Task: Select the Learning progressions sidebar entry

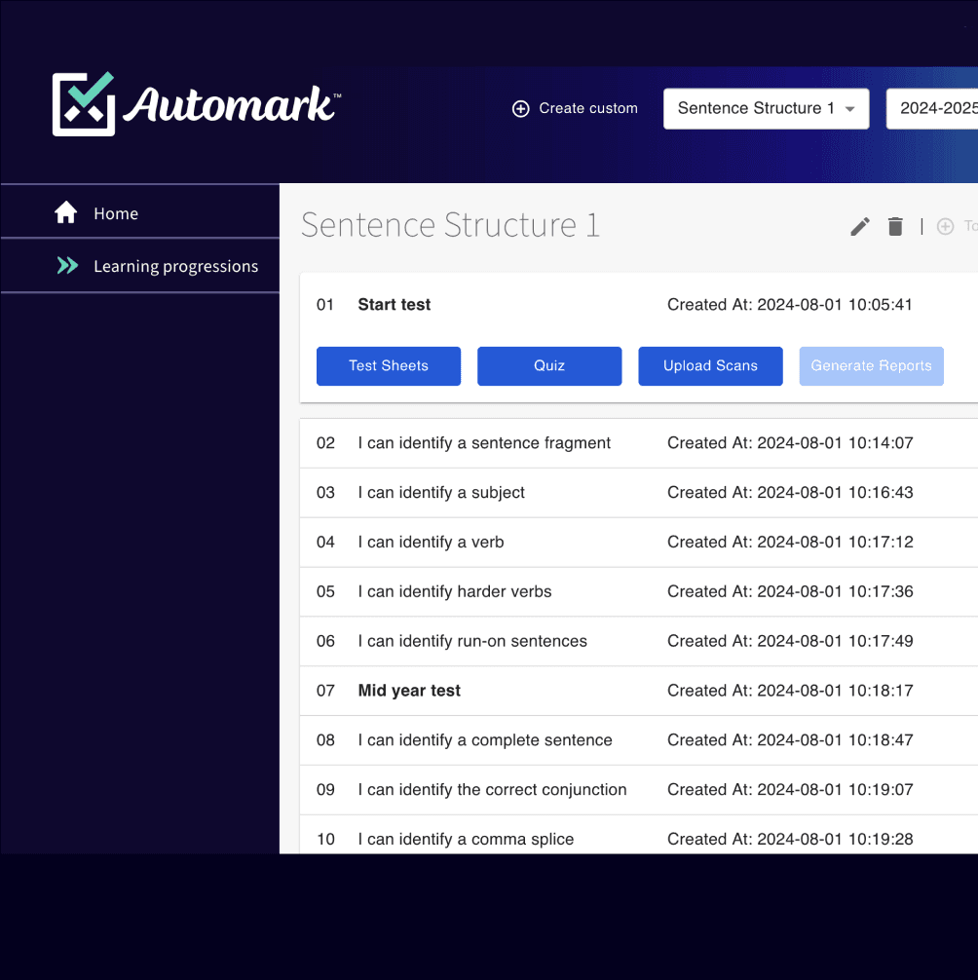Action: pos(175,265)
